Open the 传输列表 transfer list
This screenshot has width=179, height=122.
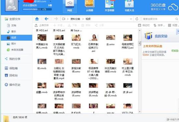(172, 119)
